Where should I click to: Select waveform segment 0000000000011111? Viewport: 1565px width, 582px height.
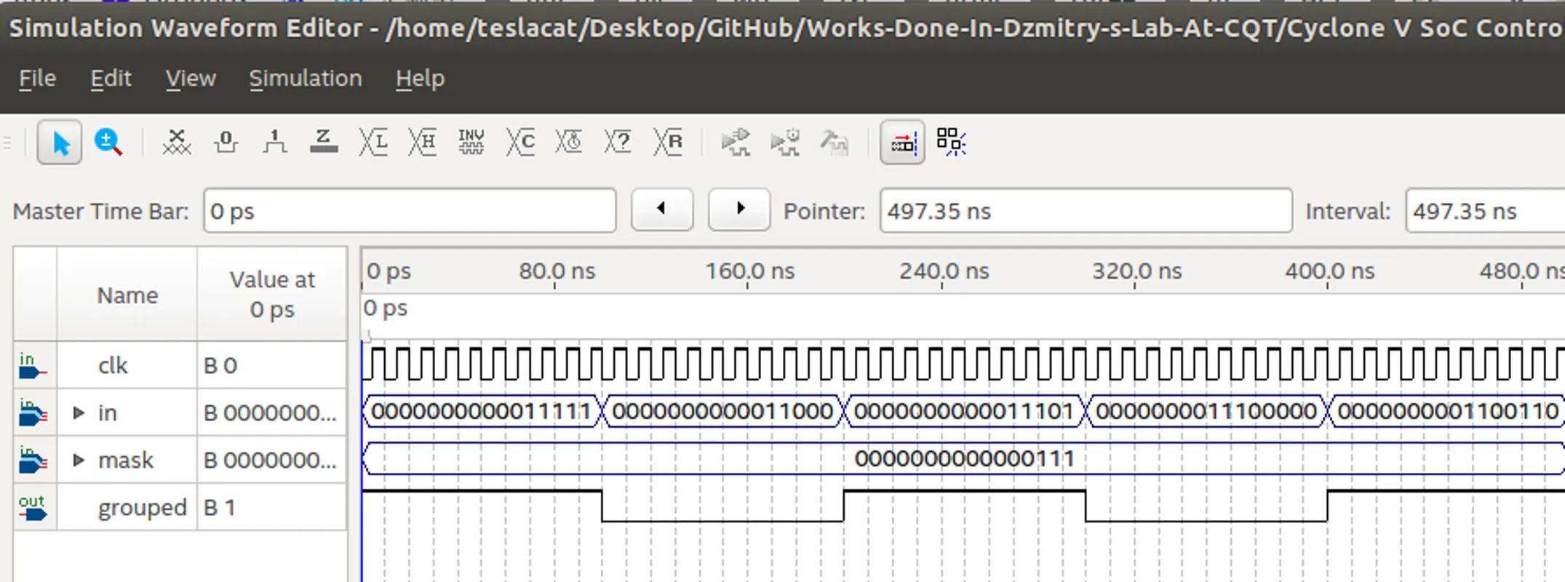pos(481,411)
